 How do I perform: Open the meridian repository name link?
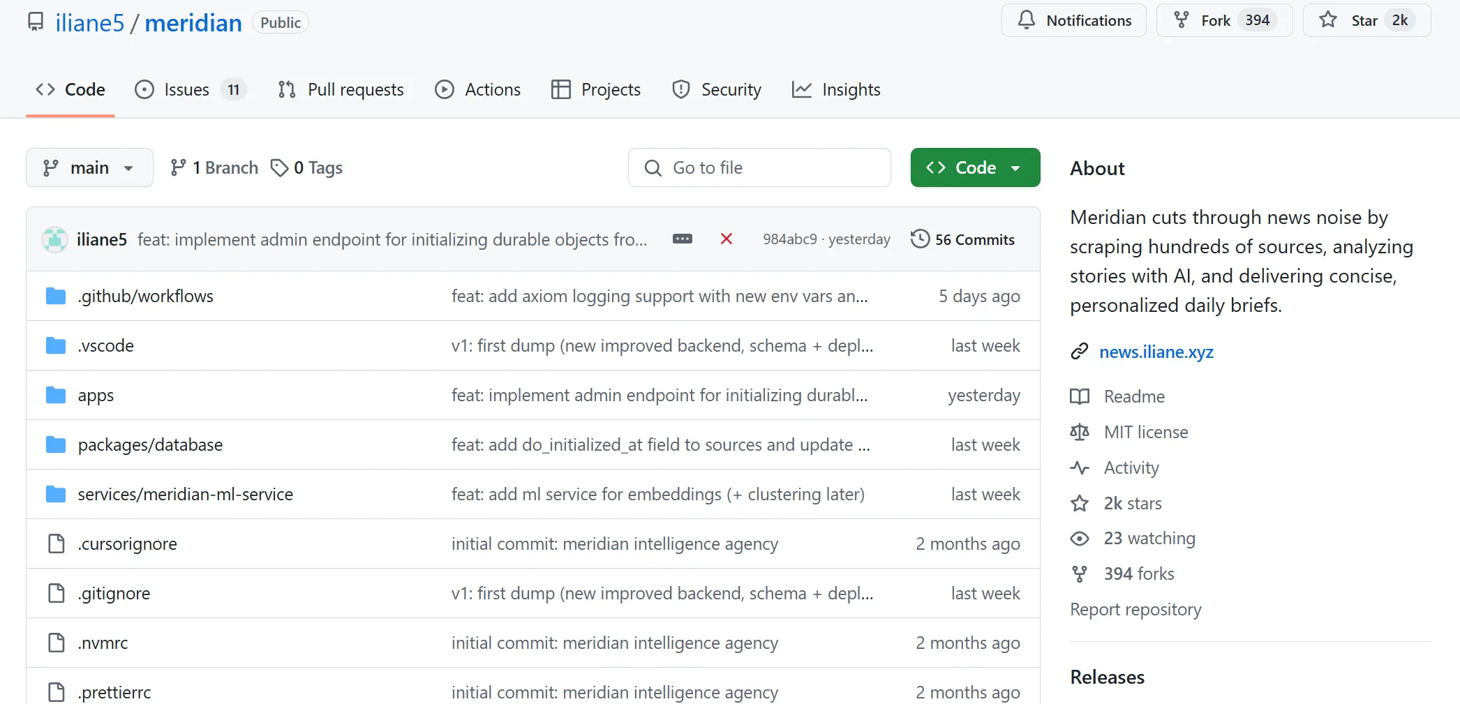[x=193, y=23]
